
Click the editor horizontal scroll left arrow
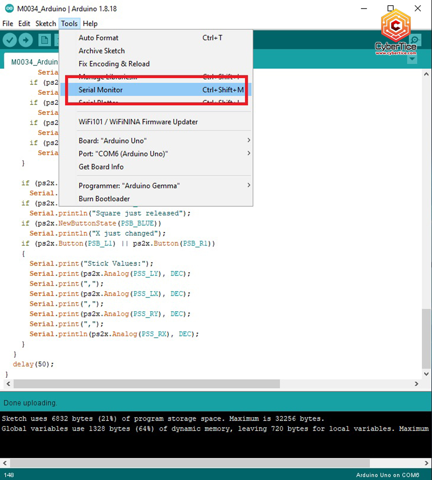(8, 384)
